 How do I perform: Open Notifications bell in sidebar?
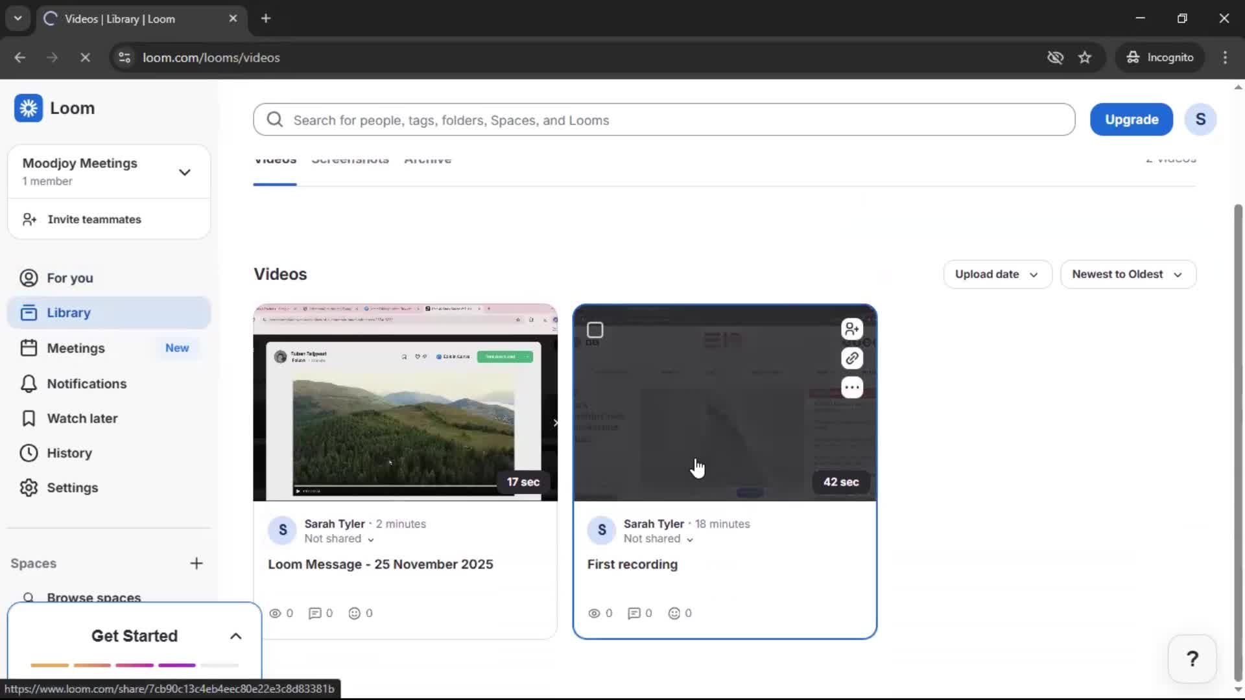click(86, 384)
